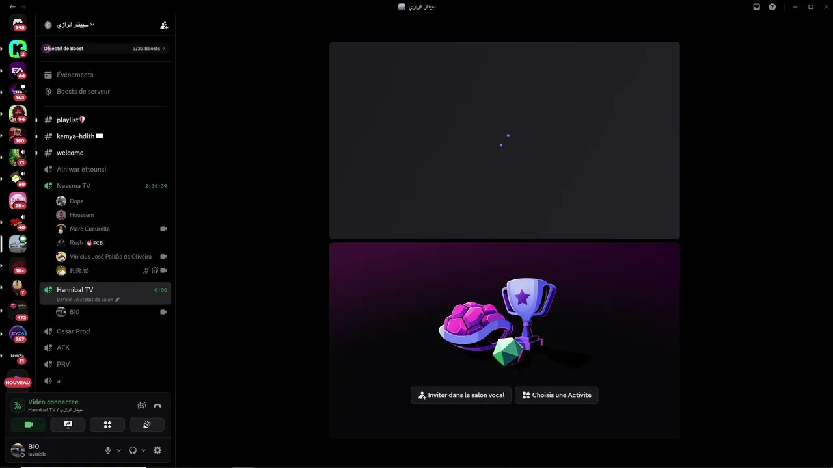Open the server icon showing badge 2K+
The height and width of the screenshot is (468, 833).
coord(18,200)
